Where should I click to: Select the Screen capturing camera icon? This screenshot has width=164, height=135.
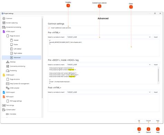(4, 23)
